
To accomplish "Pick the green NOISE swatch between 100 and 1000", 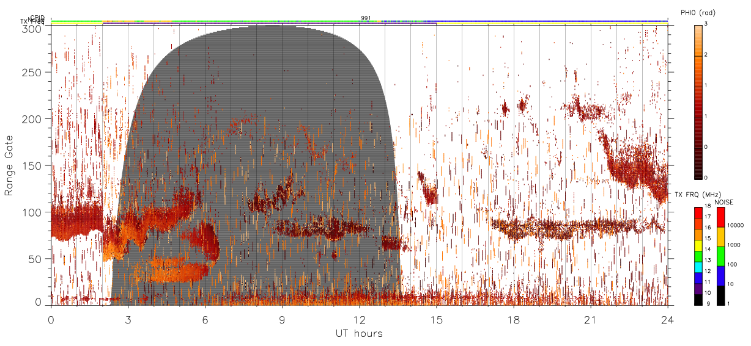I will 720,256.
